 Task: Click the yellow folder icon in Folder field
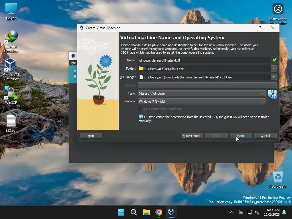(x=141, y=68)
